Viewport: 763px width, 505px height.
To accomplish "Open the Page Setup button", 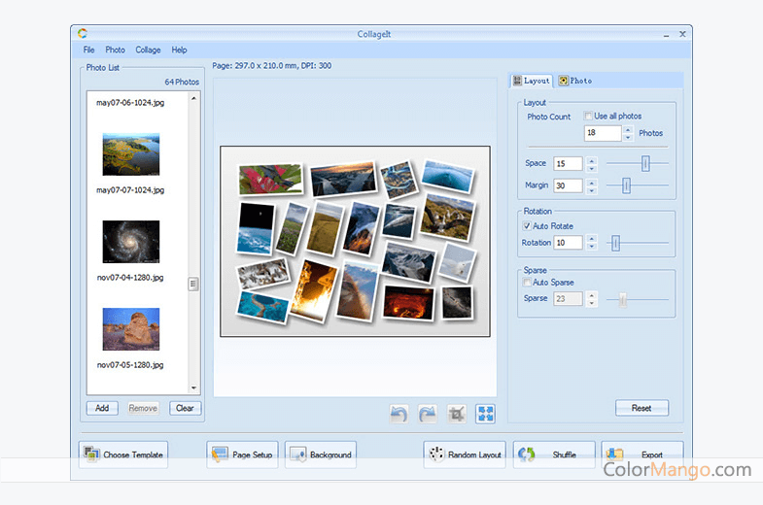I will (x=242, y=454).
